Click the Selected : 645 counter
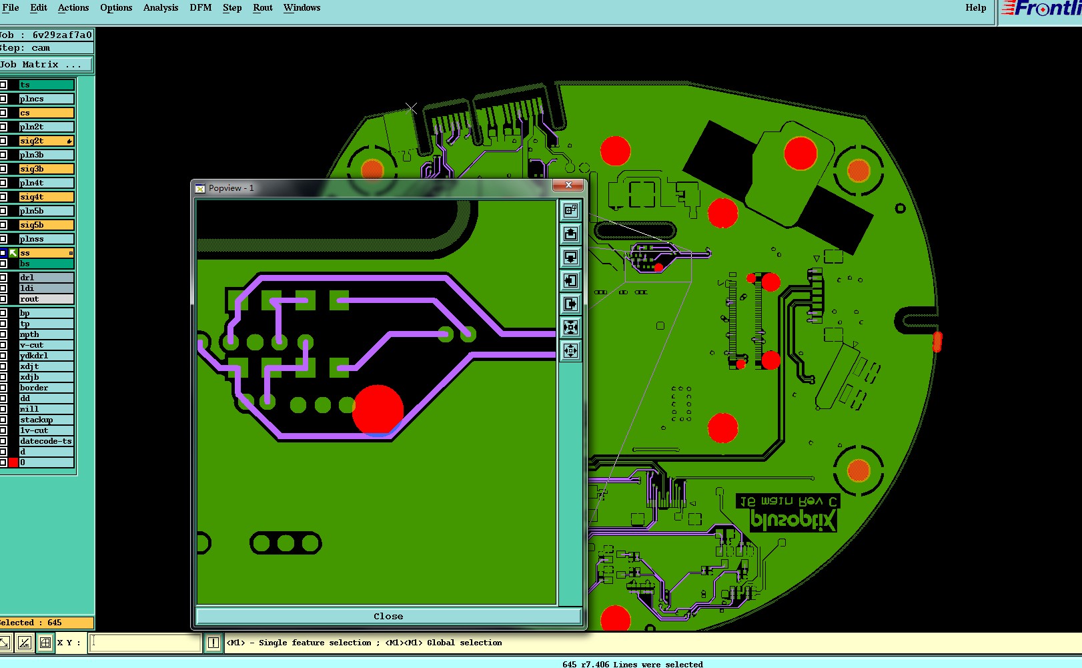 pyautogui.click(x=46, y=623)
